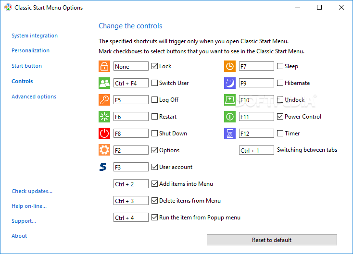Click the purple Timer hourglass icon
Image resolution: width=353 pixels, height=254 pixels.
coord(229,133)
